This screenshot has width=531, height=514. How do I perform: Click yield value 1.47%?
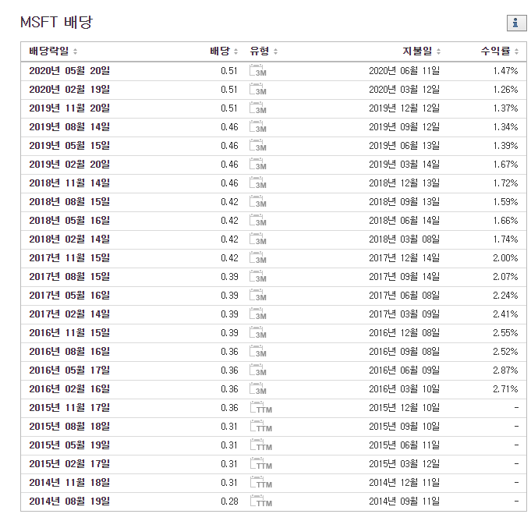tap(505, 71)
